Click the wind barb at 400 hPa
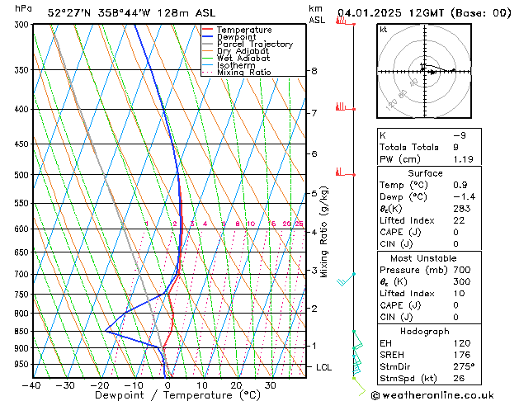Viewport: 519px width, 401px height. (345, 107)
